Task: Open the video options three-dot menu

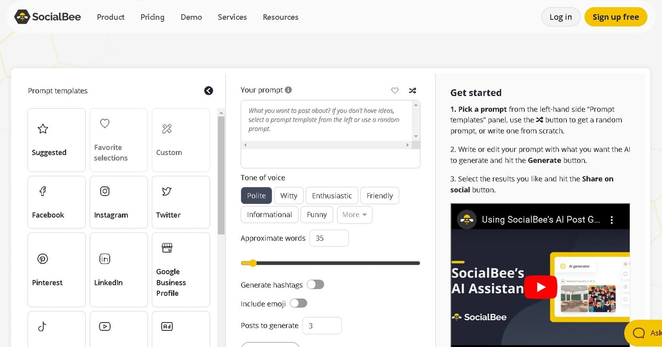Action: click(612, 220)
